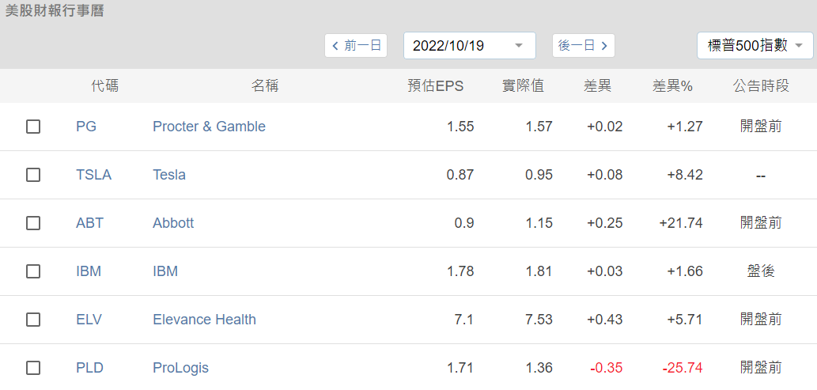The image size is (817, 390).
Task: Toggle the ELV row checkbox
Action: click(x=33, y=320)
